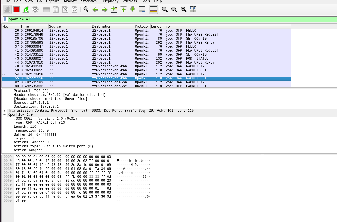Select Buffer Id: 0xffffffff detail line
The height and width of the screenshot is (222, 337).
pos(35,134)
